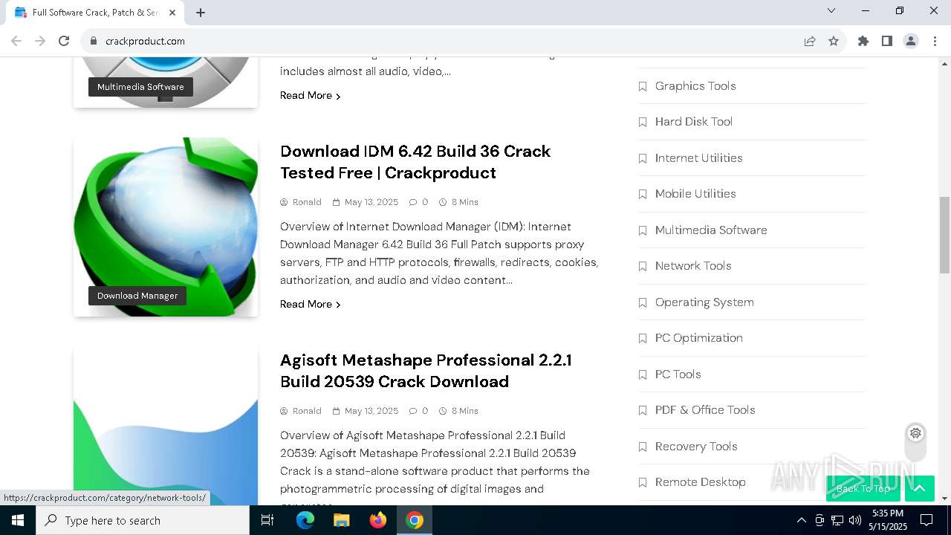Screen dimensions: 951x535
Task: Click comment count on IDM article
Action: pos(419,202)
